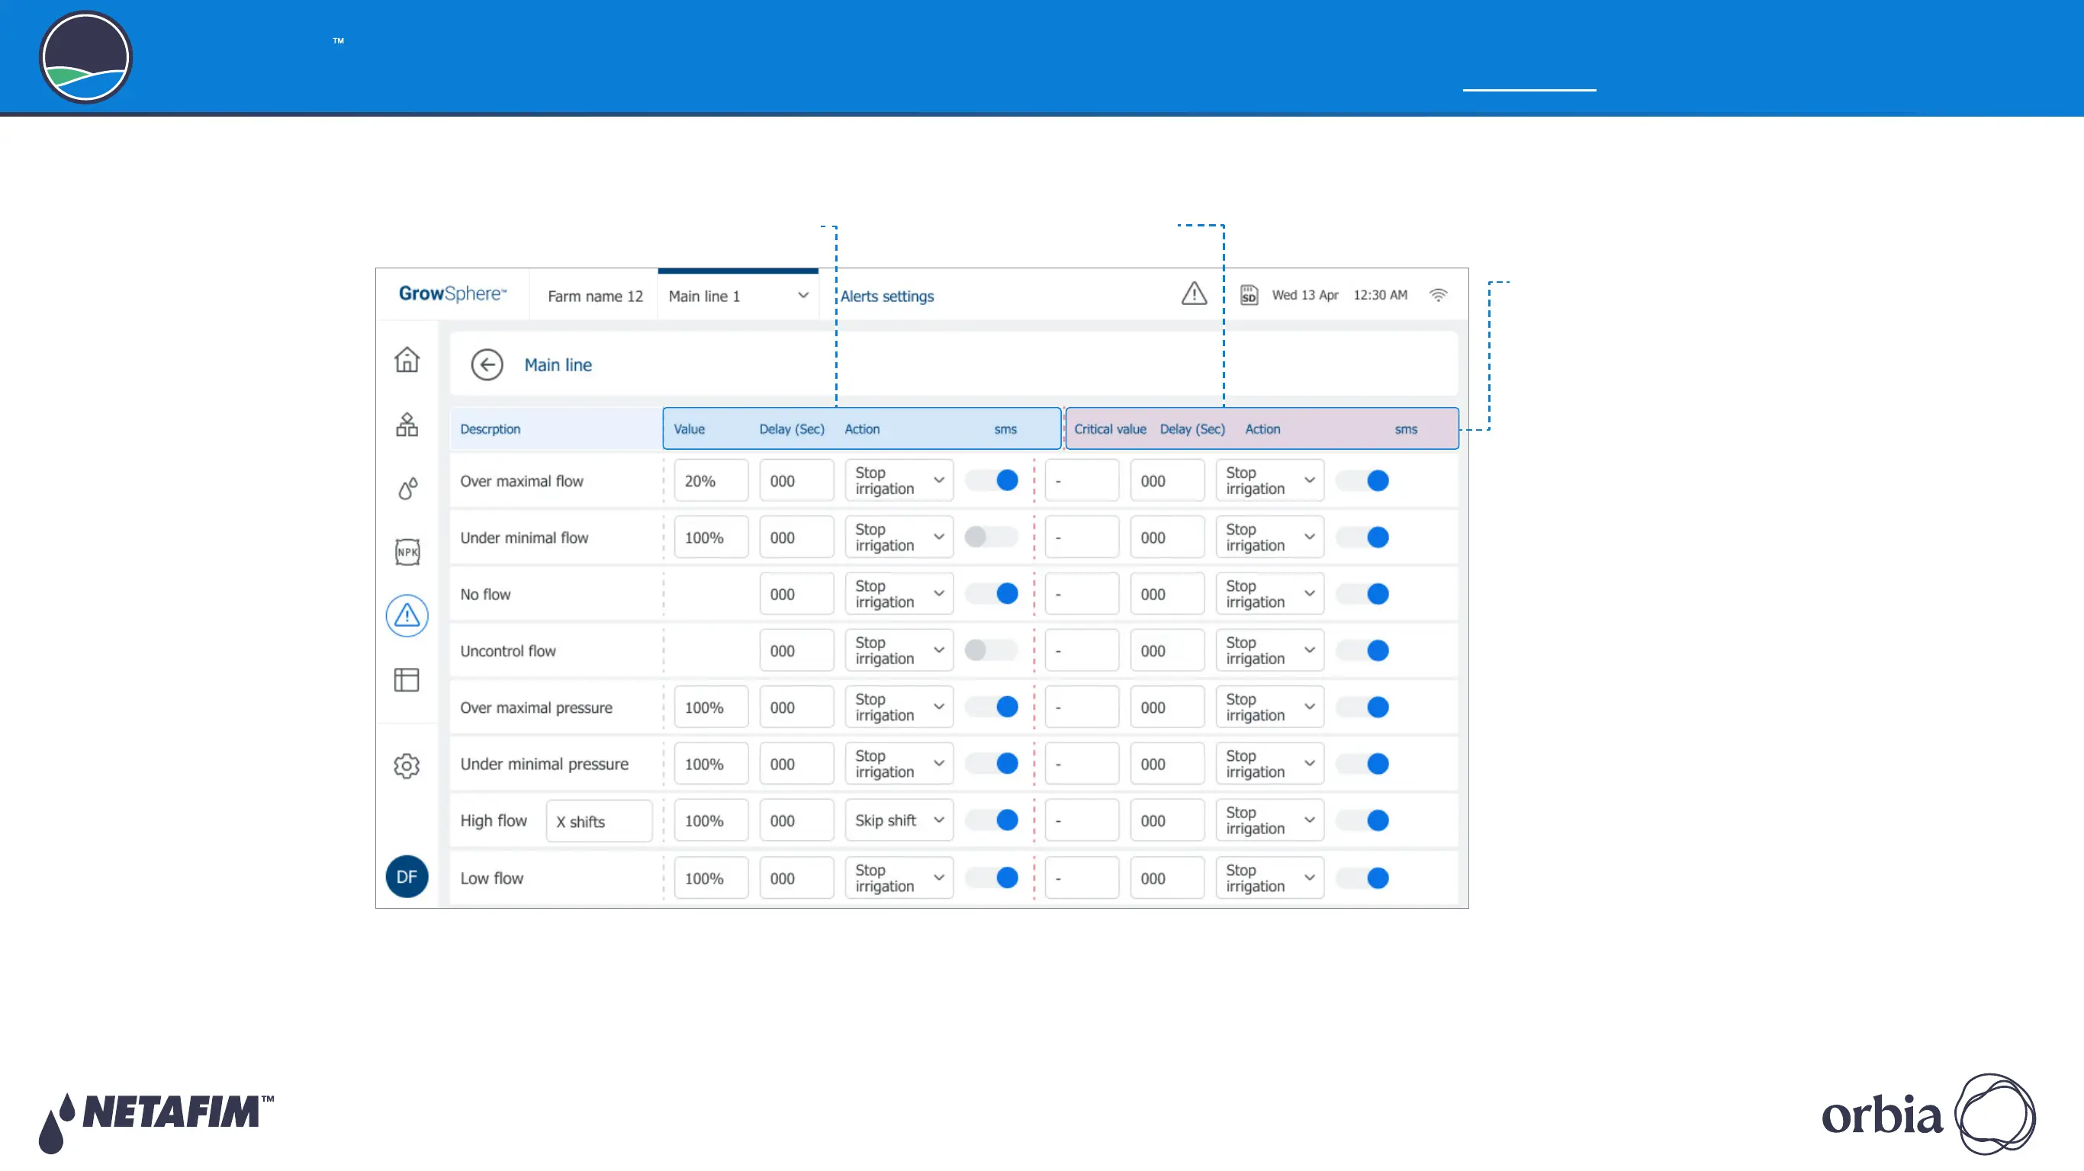Click the date Wed 13 Apr
Viewport: 2084px width, 1171px height.
click(1305, 295)
